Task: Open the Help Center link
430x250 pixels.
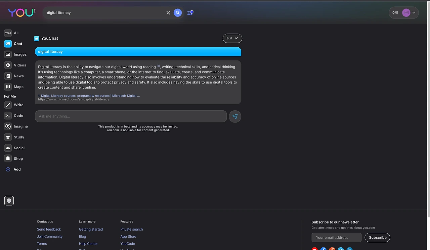Action: click(88, 244)
